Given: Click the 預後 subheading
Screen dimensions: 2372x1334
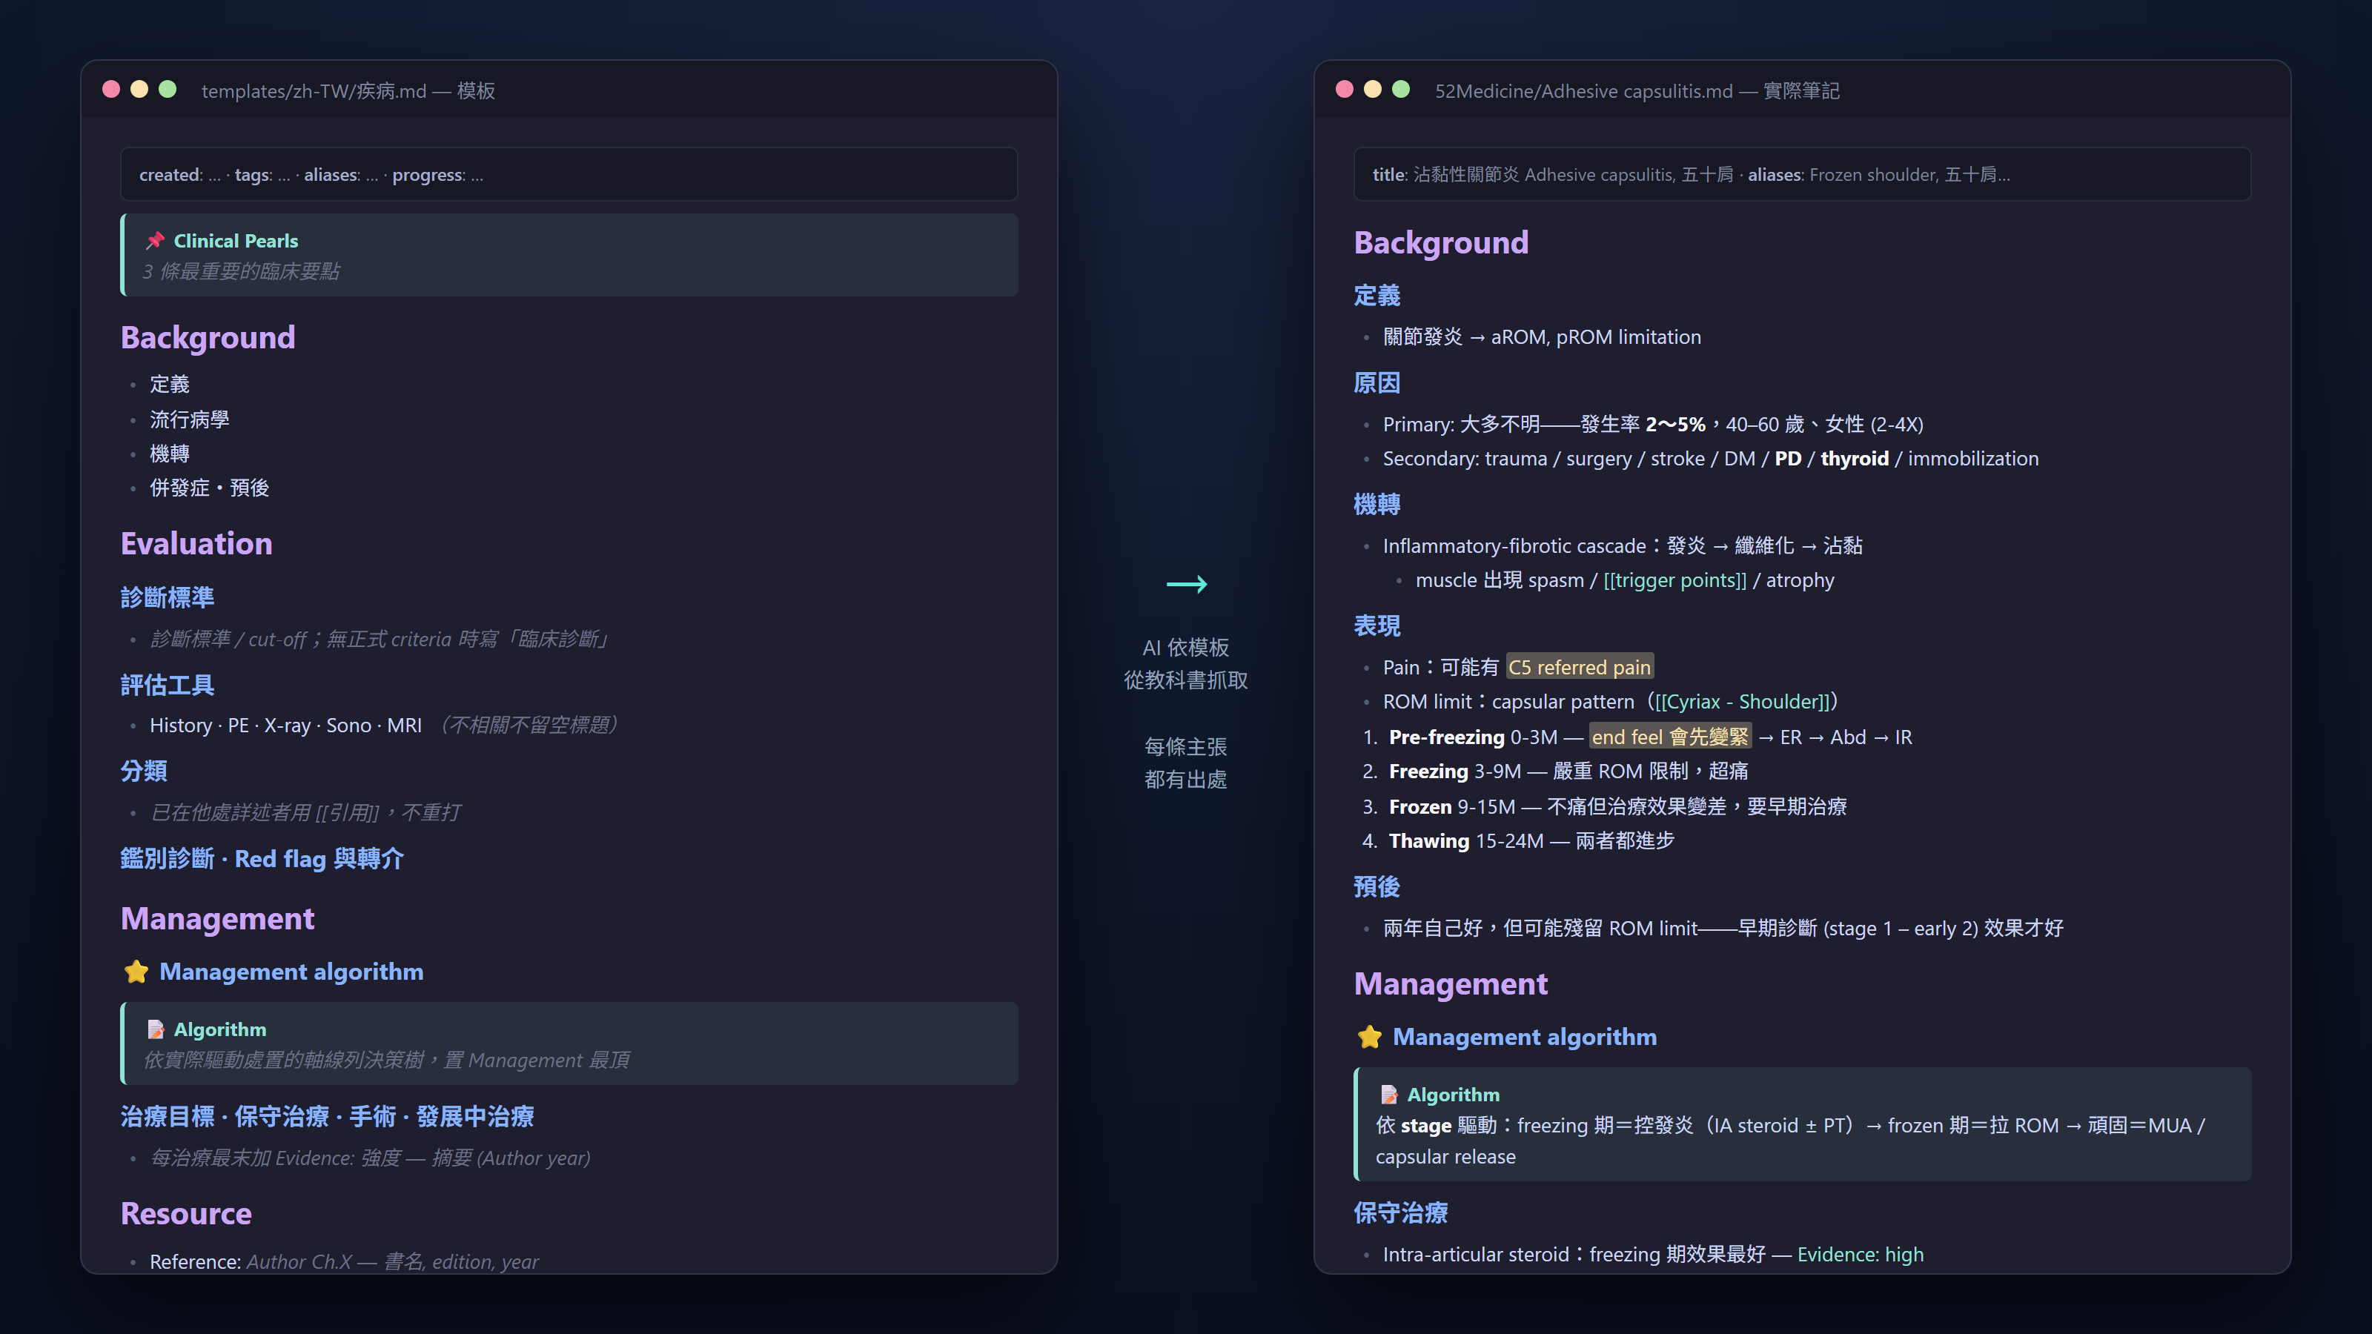Looking at the screenshot, I should [x=1377, y=886].
